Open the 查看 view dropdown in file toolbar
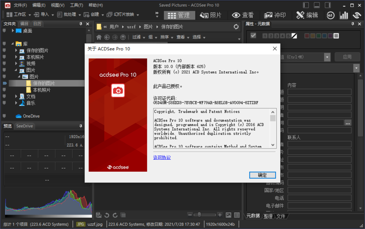This screenshot has width=365, height=229. [183, 37]
